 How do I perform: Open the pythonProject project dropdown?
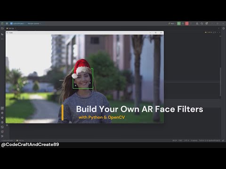(17, 23)
